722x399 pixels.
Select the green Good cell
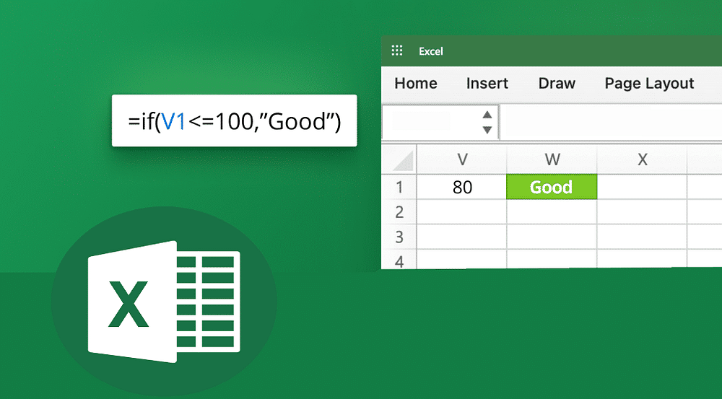[552, 187]
